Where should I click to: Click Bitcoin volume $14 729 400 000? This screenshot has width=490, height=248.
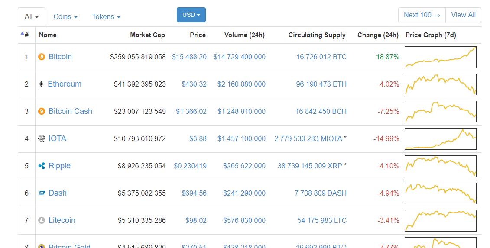(240, 57)
